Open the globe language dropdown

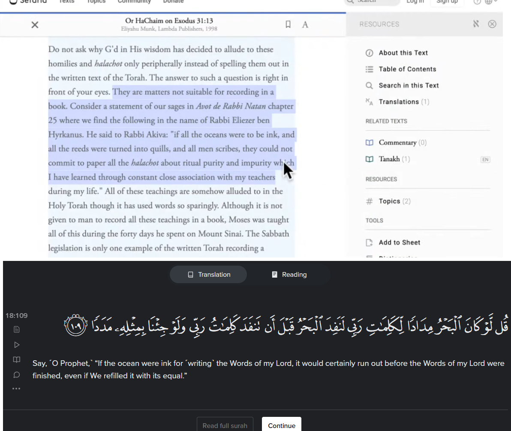491,2
